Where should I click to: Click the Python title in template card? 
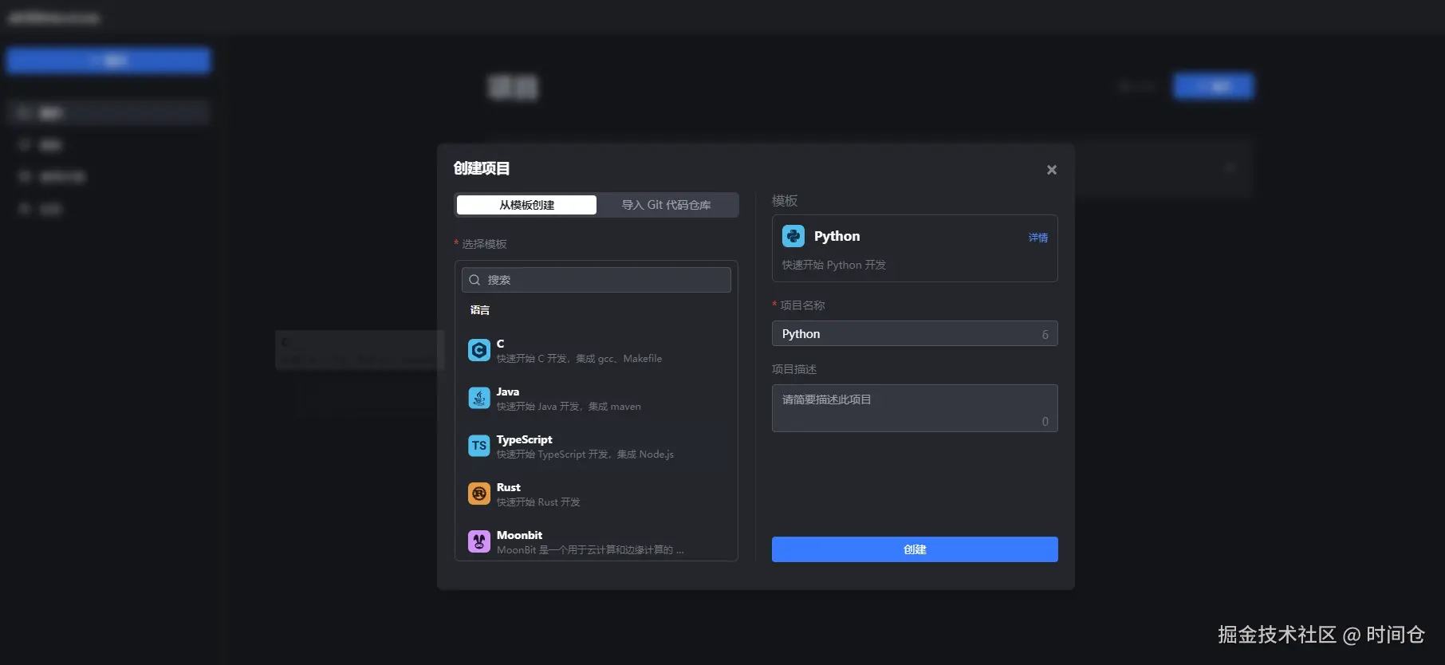click(837, 236)
